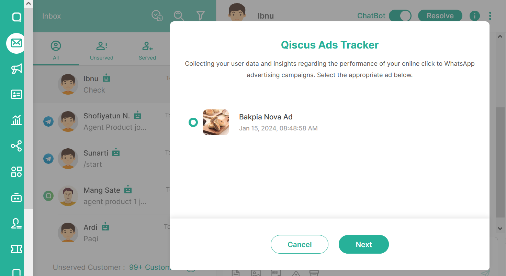Click the sidebar scroll up arrow

29,4
